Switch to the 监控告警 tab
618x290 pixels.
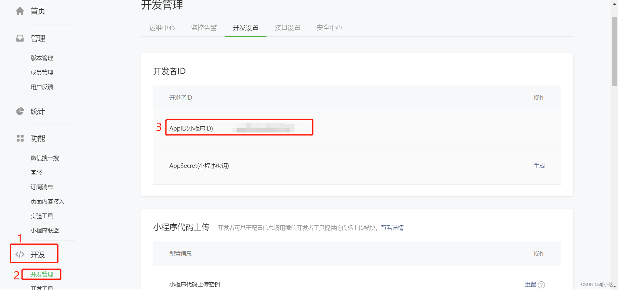204,28
